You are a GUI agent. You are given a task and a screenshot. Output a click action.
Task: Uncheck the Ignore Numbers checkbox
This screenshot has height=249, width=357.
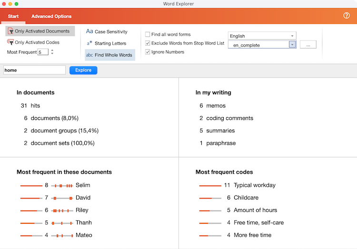(148, 52)
